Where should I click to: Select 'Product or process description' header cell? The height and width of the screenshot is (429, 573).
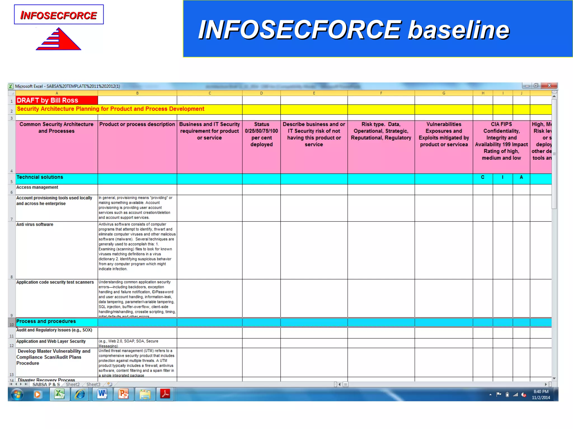[x=137, y=147]
